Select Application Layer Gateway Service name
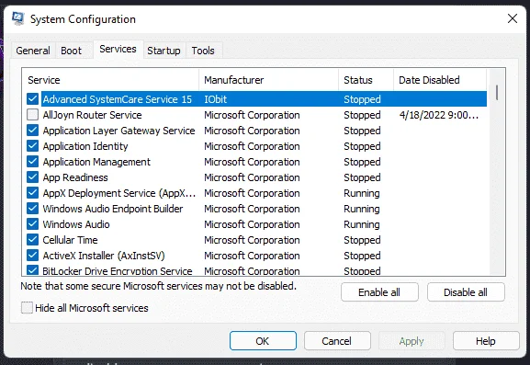Viewport: 530px width, 365px height. click(x=118, y=131)
